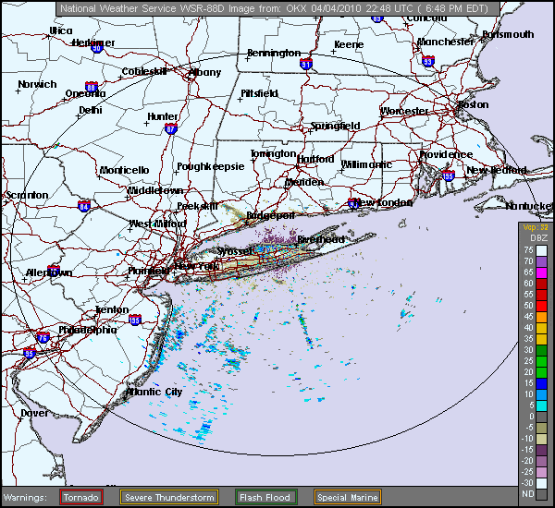
Task: Click the Trenton city label
Action: click(x=112, y=310)
